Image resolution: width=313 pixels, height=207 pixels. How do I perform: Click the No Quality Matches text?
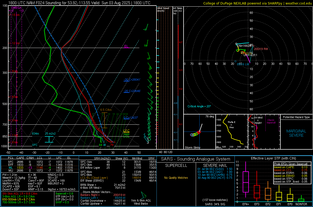[176, 178]
